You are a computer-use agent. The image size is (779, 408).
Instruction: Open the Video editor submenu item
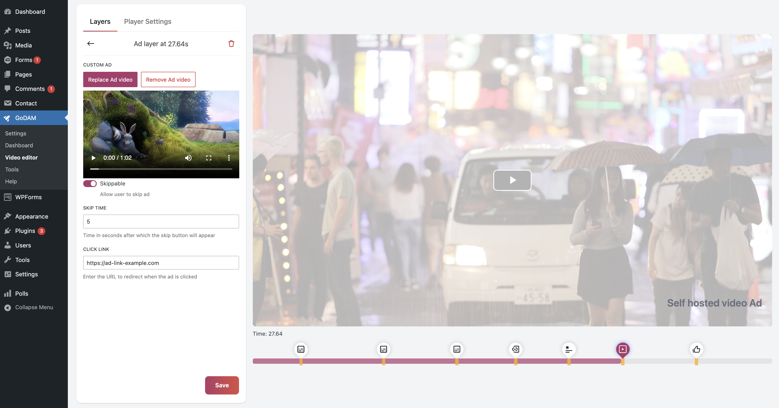[x=21, y=158]
